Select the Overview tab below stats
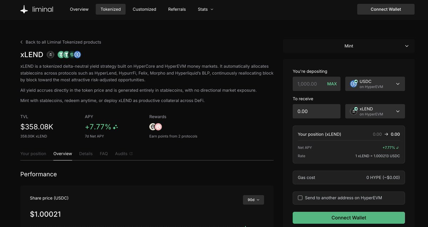 63,154
